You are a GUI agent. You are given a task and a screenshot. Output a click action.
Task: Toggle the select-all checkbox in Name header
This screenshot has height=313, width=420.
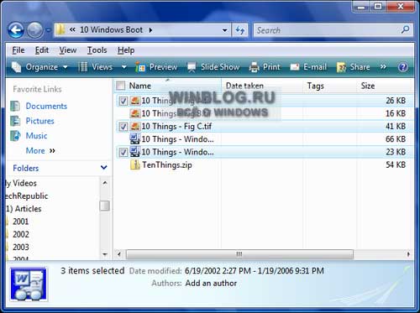120,86
